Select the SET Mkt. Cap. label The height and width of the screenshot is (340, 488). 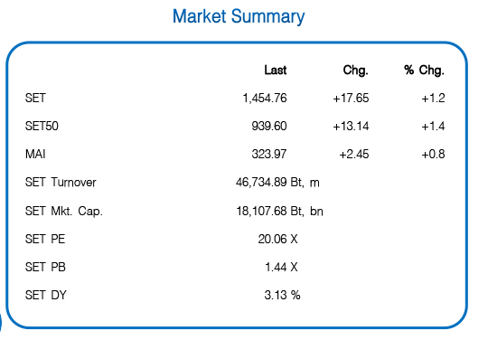[x=64, y=211]
